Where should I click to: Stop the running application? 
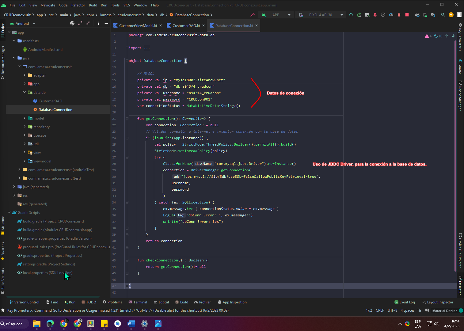pos(407,15)
